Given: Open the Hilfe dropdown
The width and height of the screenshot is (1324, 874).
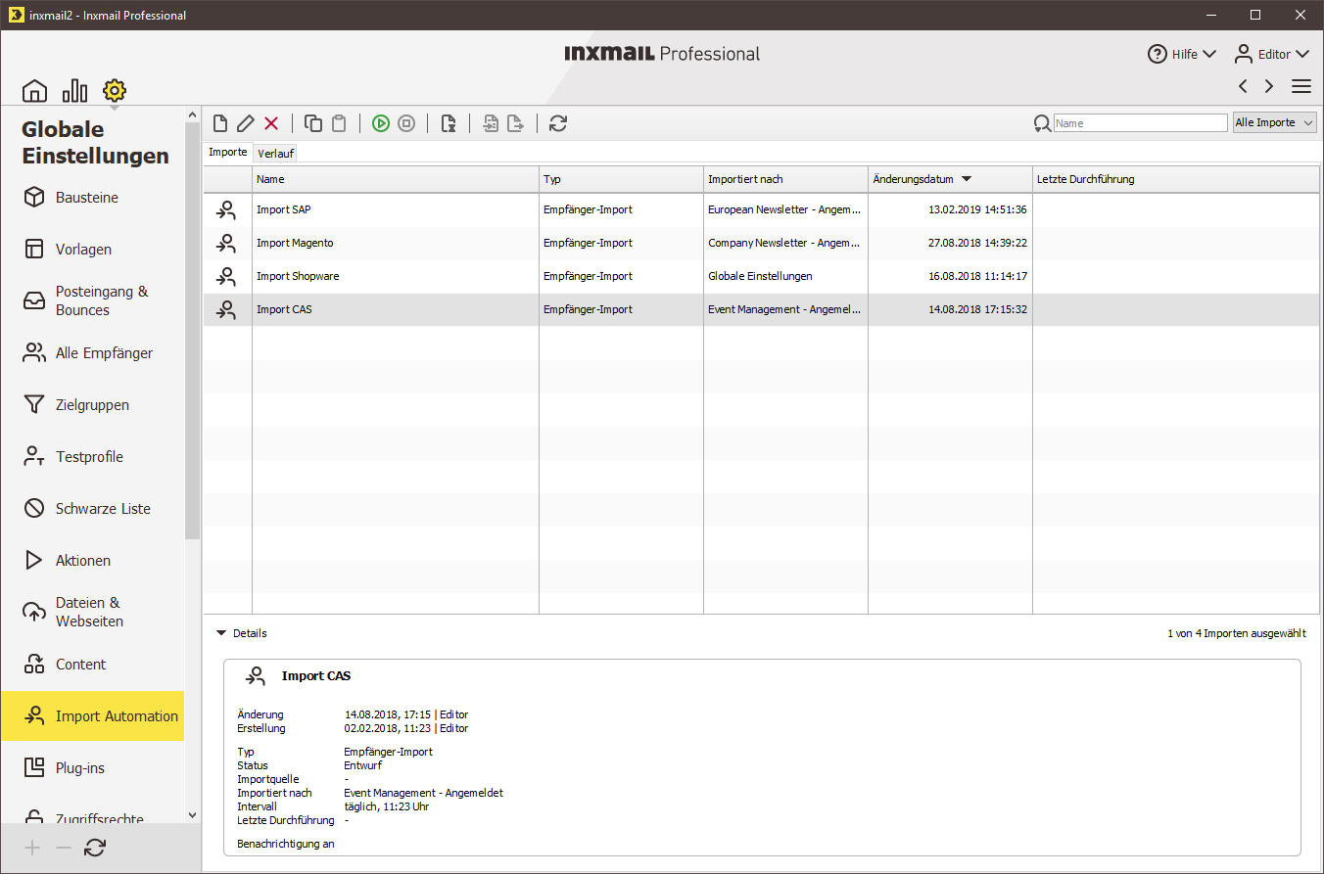Looking at the screenshot, I should 1182,54.
